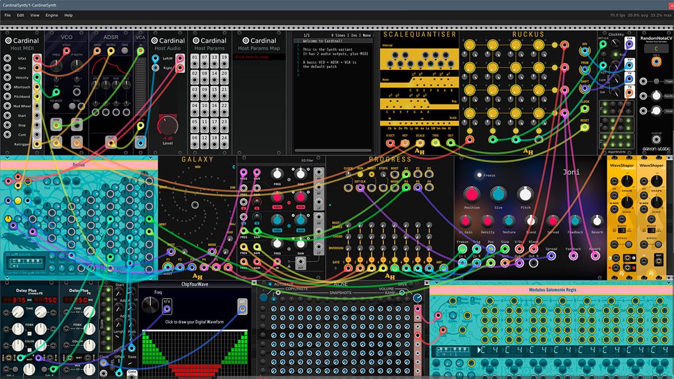674x379 pixels.
Task: Push the TRIG button on ADSR
Action: tap(124, 51)
